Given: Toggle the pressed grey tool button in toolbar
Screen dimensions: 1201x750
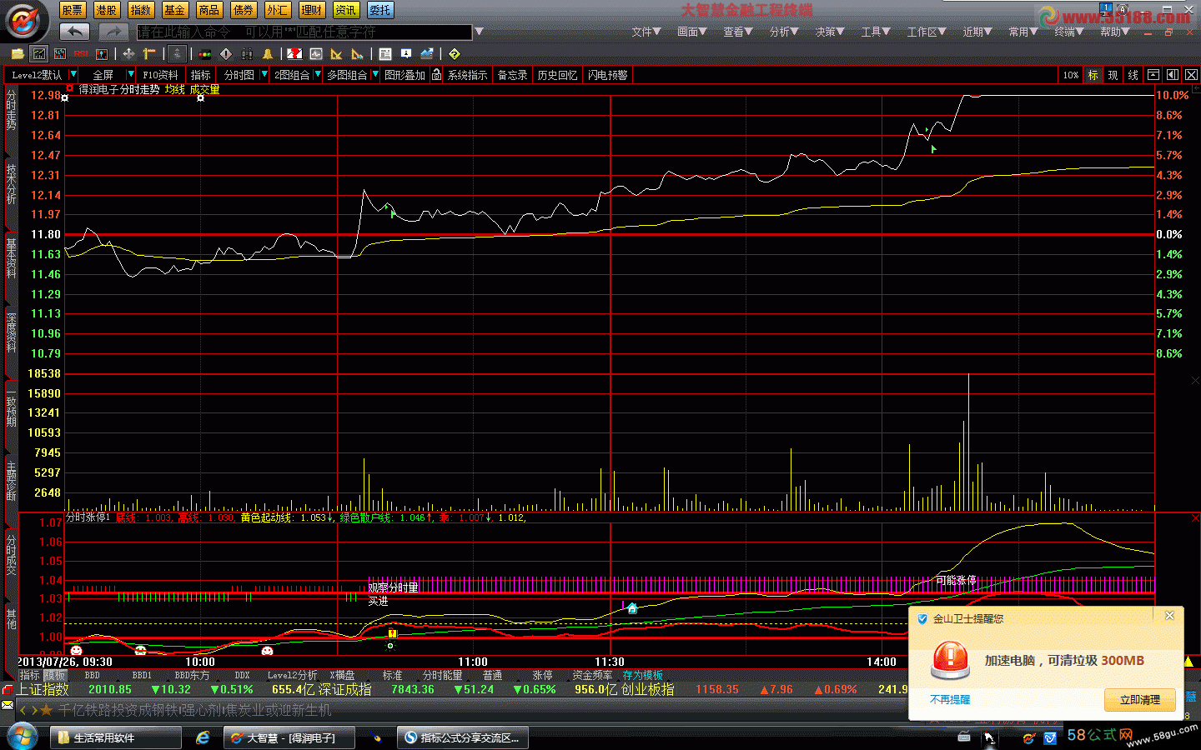Looking at the screenshot, I should 177,54.
